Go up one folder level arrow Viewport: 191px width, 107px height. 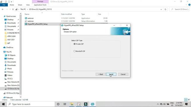click(x=13, y=9)
